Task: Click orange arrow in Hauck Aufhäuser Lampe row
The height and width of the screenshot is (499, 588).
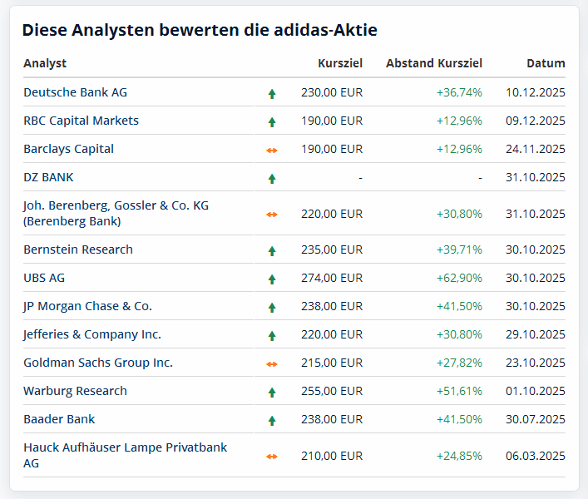Action: point(272,457)
